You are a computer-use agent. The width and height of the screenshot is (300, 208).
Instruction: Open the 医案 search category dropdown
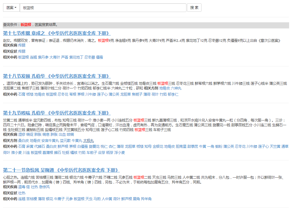(x=11, y=8)
